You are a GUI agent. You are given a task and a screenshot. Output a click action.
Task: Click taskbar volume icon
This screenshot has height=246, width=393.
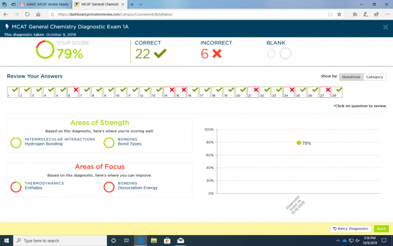[358, 240]
